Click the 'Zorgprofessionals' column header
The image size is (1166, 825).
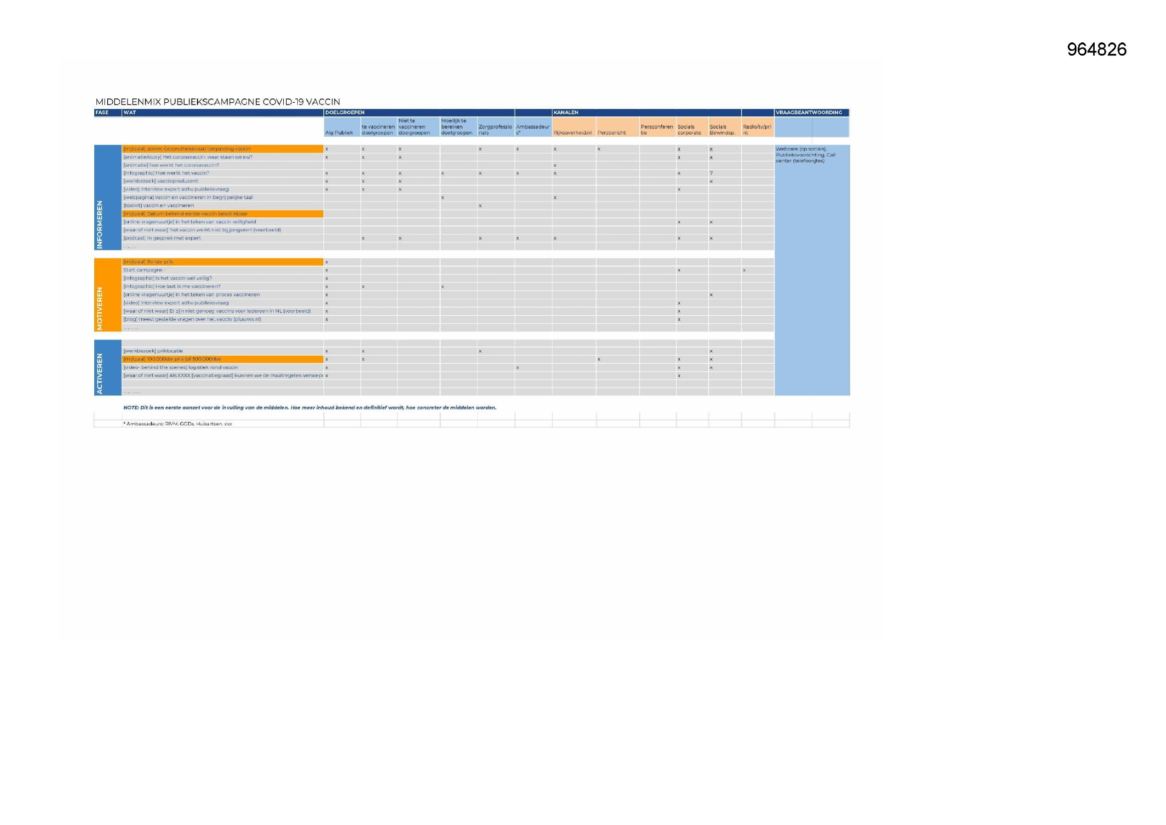coord(496,127)
